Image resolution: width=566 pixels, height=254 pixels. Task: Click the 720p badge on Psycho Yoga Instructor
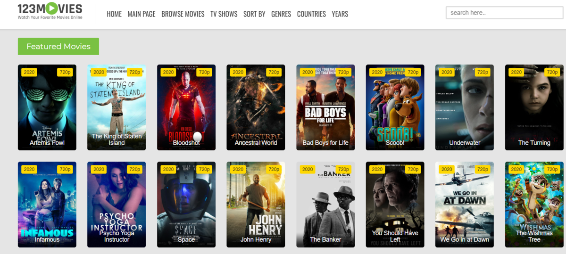point(135,169)
